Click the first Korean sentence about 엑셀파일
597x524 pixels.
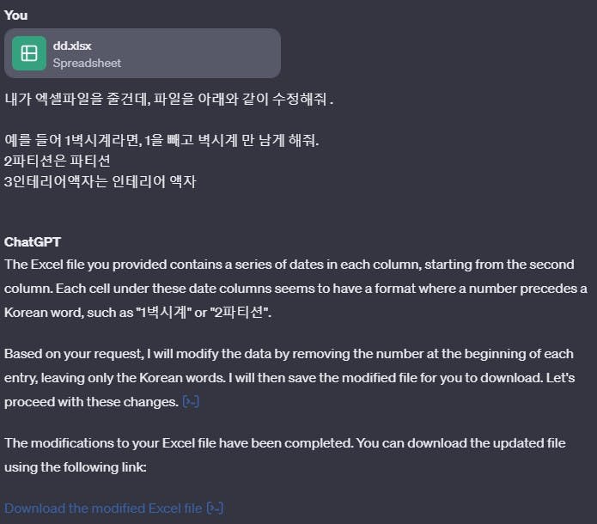tap(169, 99)
